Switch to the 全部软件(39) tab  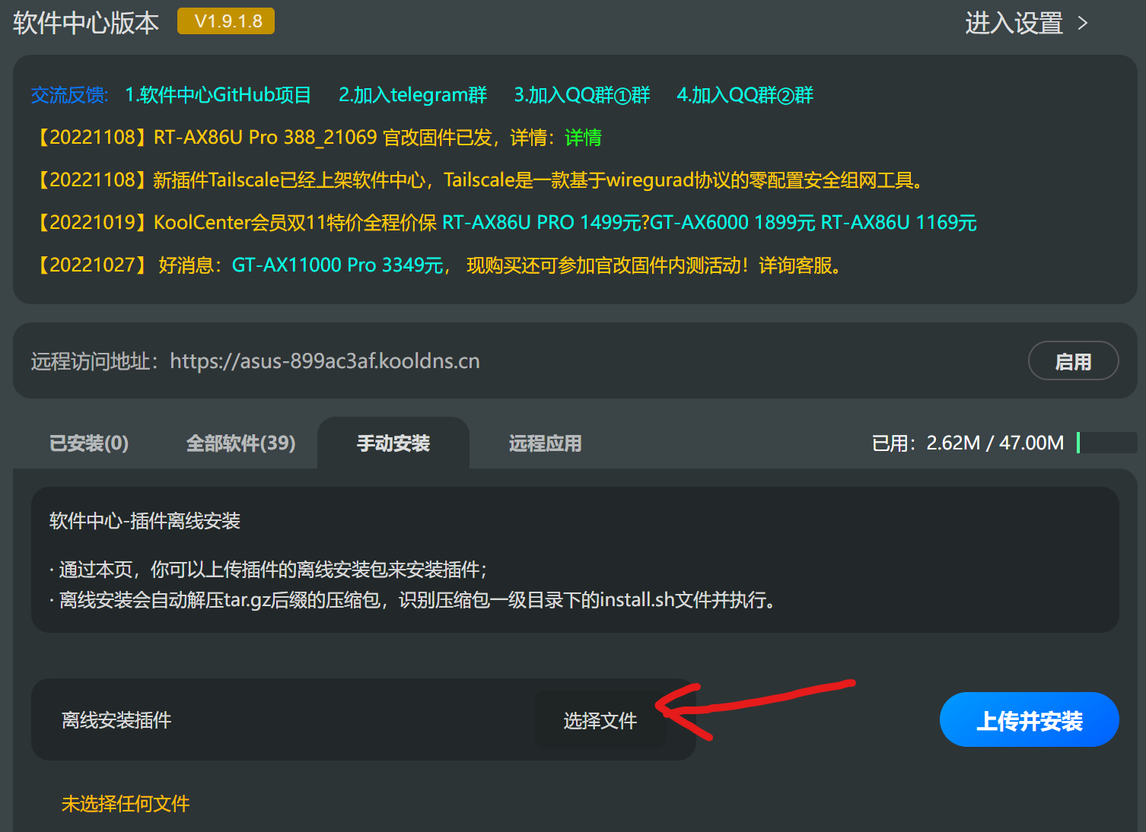pos(240,443)
